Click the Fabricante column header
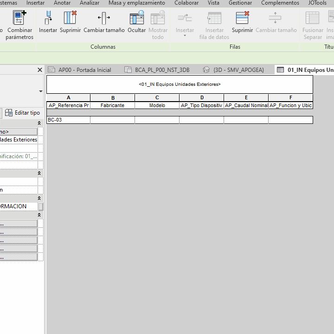Viewport: 334px width, 334px height. pos(112,105)
